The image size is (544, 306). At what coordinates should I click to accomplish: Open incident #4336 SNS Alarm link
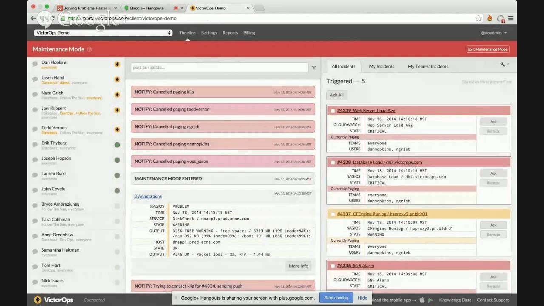click(355, 266)
